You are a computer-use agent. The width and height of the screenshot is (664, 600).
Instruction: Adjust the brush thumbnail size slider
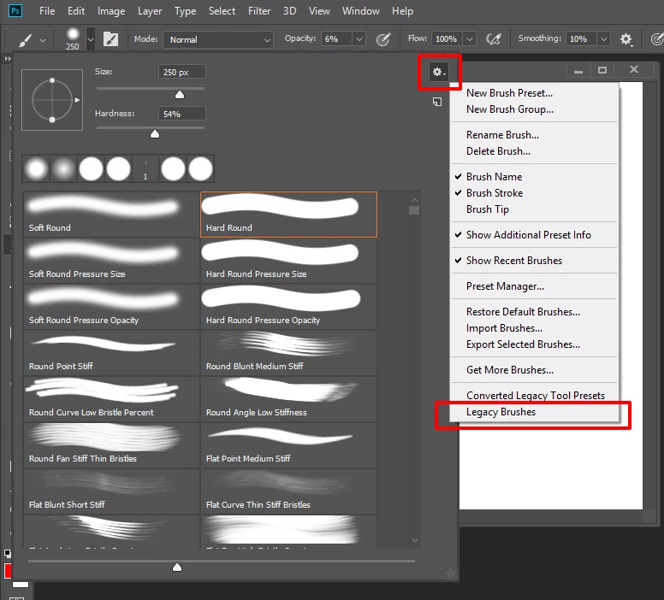[x=177, y=567]
